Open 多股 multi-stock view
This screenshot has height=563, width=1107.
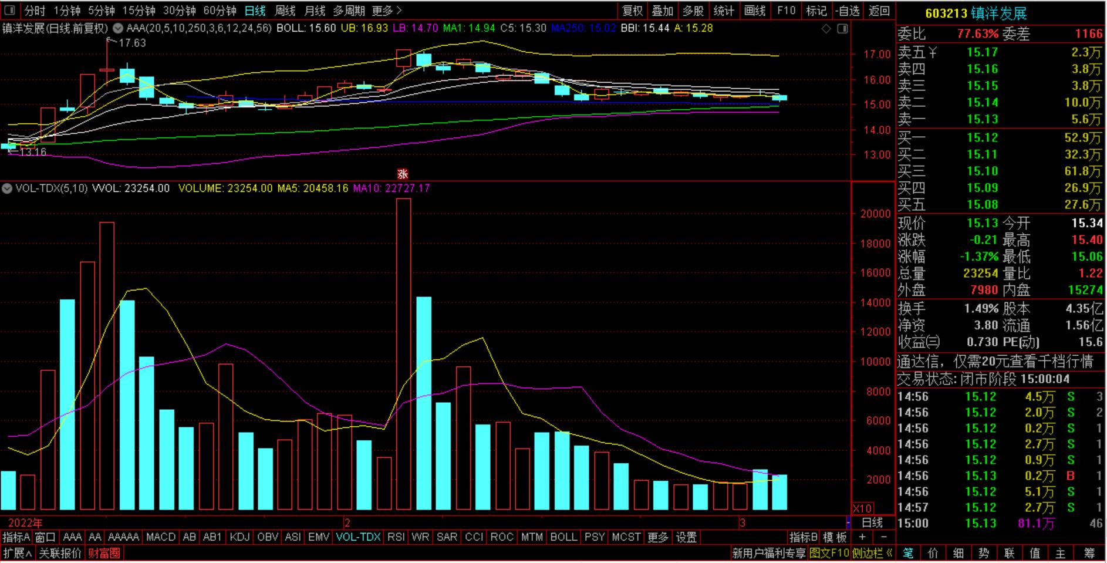[x=693, y=11]
